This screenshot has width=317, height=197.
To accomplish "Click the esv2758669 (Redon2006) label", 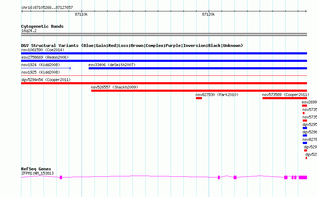I will 45,57.
